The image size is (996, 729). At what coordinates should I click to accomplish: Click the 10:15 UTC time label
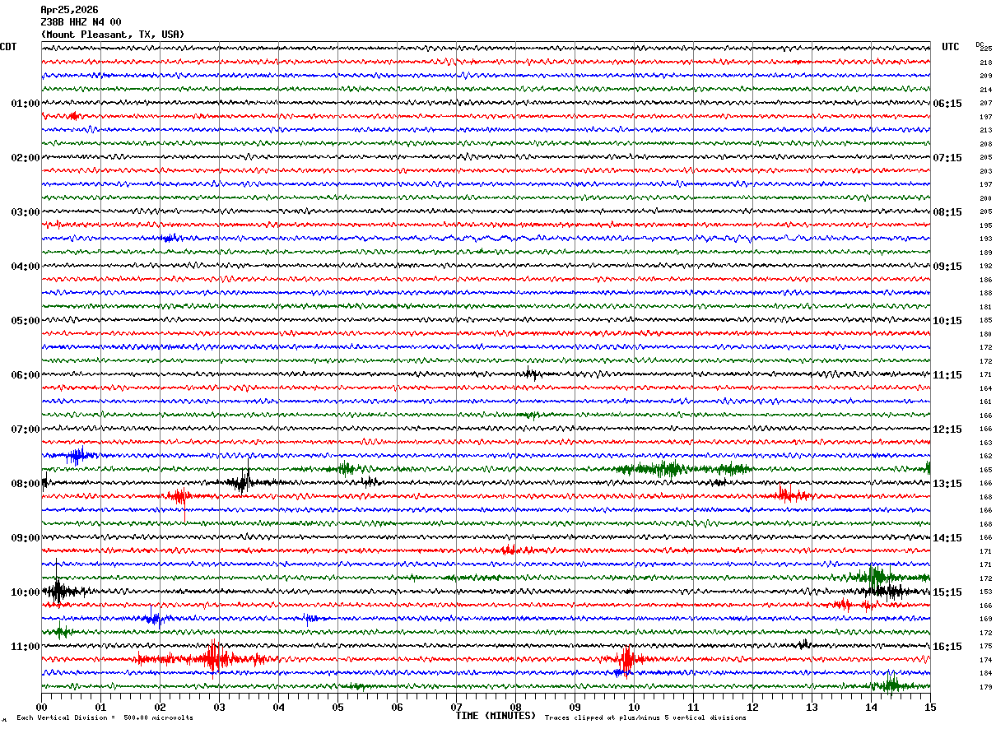point(947,321)
